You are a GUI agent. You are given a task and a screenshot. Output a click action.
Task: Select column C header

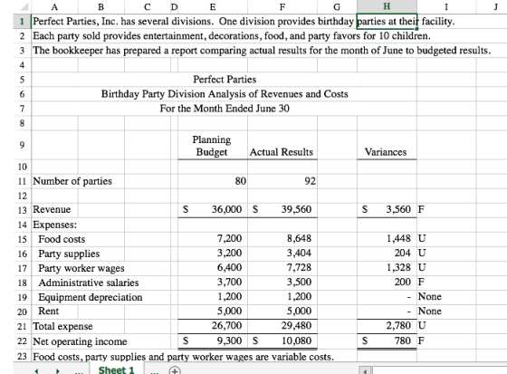148,7
